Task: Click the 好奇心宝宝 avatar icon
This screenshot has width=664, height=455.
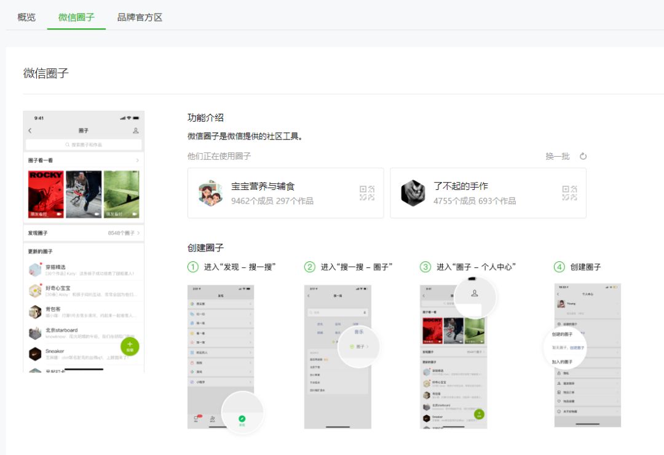Action: [x=35, y=291]
